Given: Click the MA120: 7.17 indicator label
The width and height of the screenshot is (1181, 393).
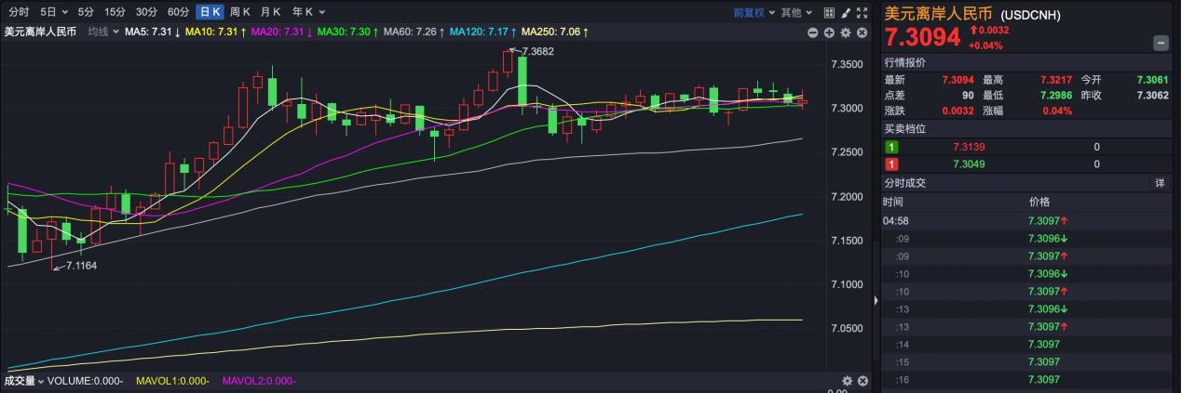Looking at the screenshot, I should point(482,33).
